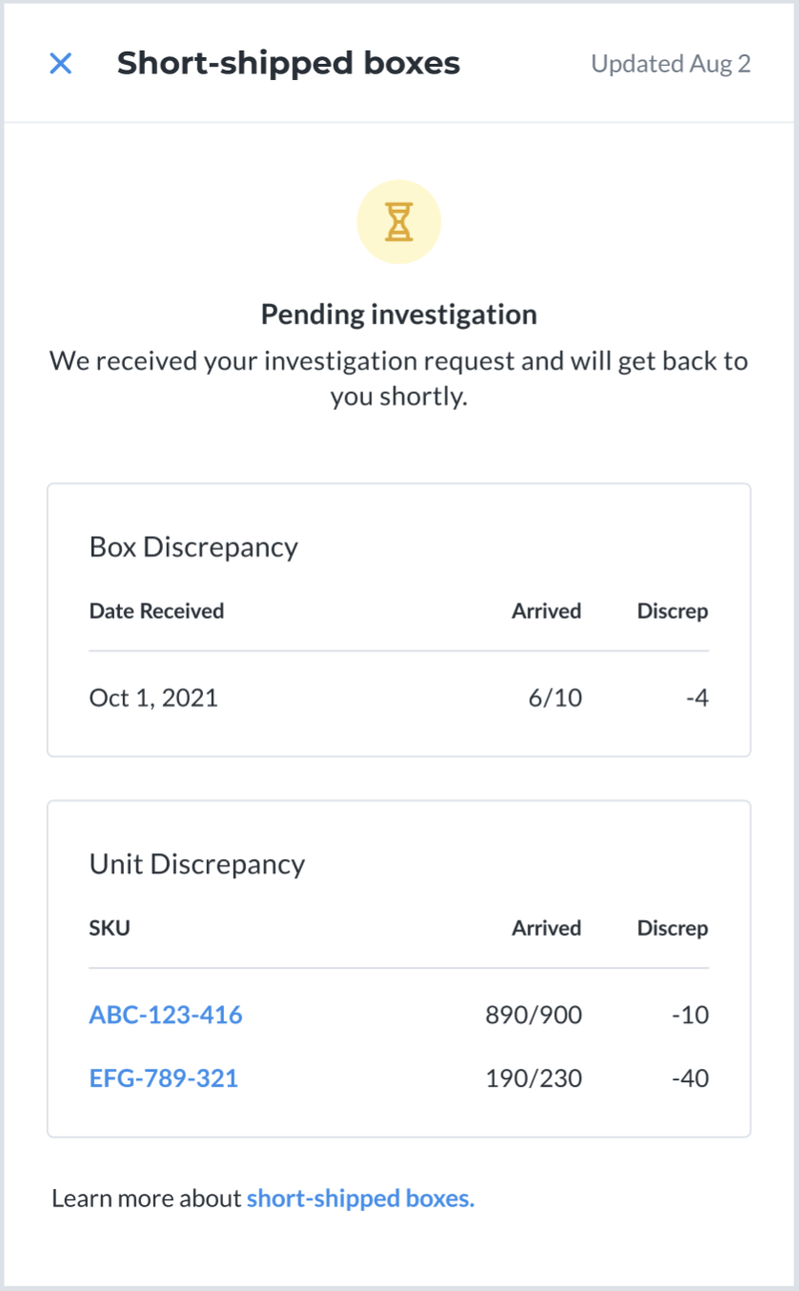The height and width of the screenshot is (1291, 799).
Task: Select the Date Received column header
Action: tap(156, 611)
